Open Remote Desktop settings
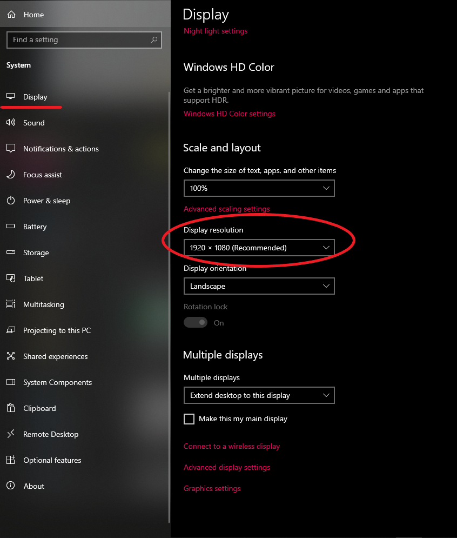This screenshot has height=538, width=457. coord(84,434)
